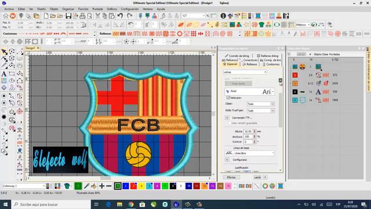Choose the Lettering A tool in left toolbox
This screenshot has height=209, width=371.
click(x=4, y=74)
